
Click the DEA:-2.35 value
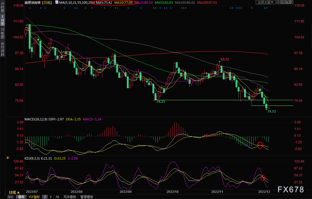pos(73,119)
